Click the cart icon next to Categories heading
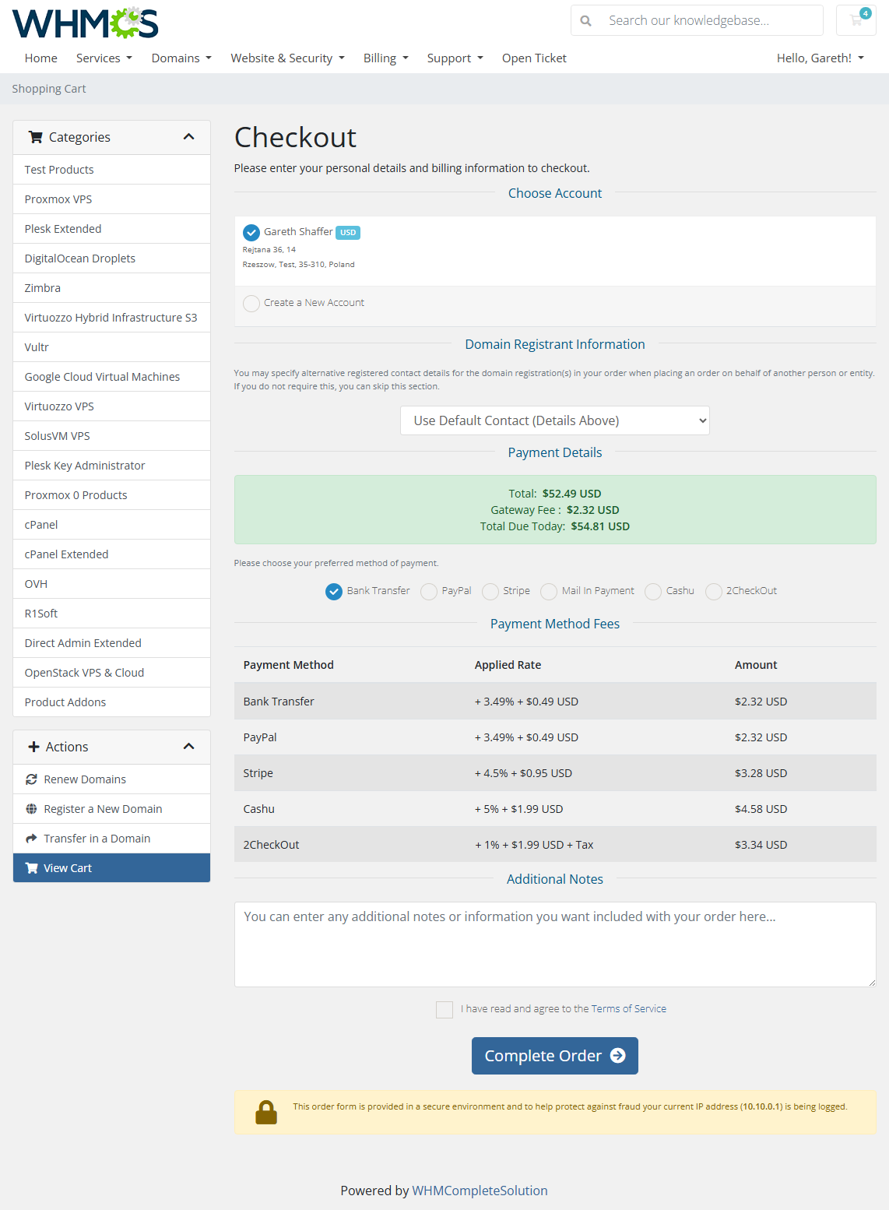This screenshot has height=1210, width=889. [x=35, y=136]
